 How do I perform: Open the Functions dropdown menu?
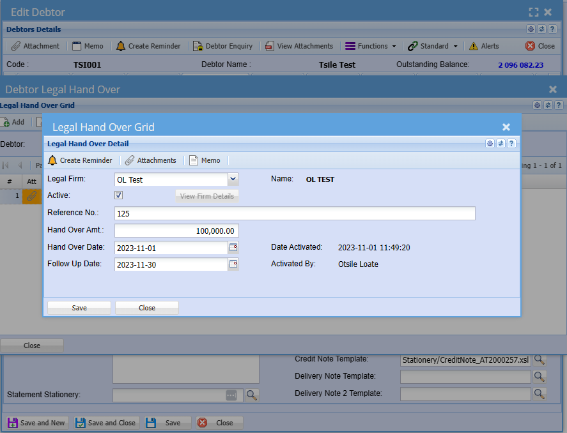(x=371, y=46)
